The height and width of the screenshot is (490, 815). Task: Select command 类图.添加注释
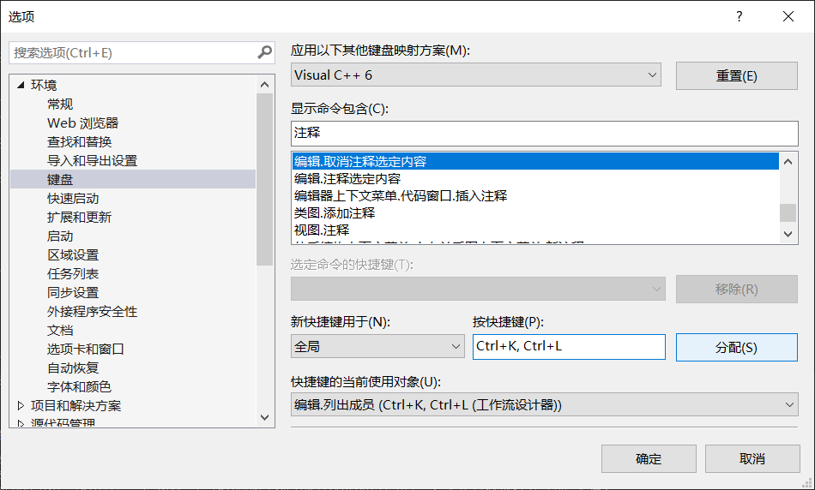(535, 212)
